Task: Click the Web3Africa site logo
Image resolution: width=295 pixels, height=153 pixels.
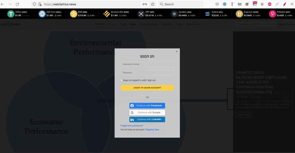Action: (x=10, y=24)
